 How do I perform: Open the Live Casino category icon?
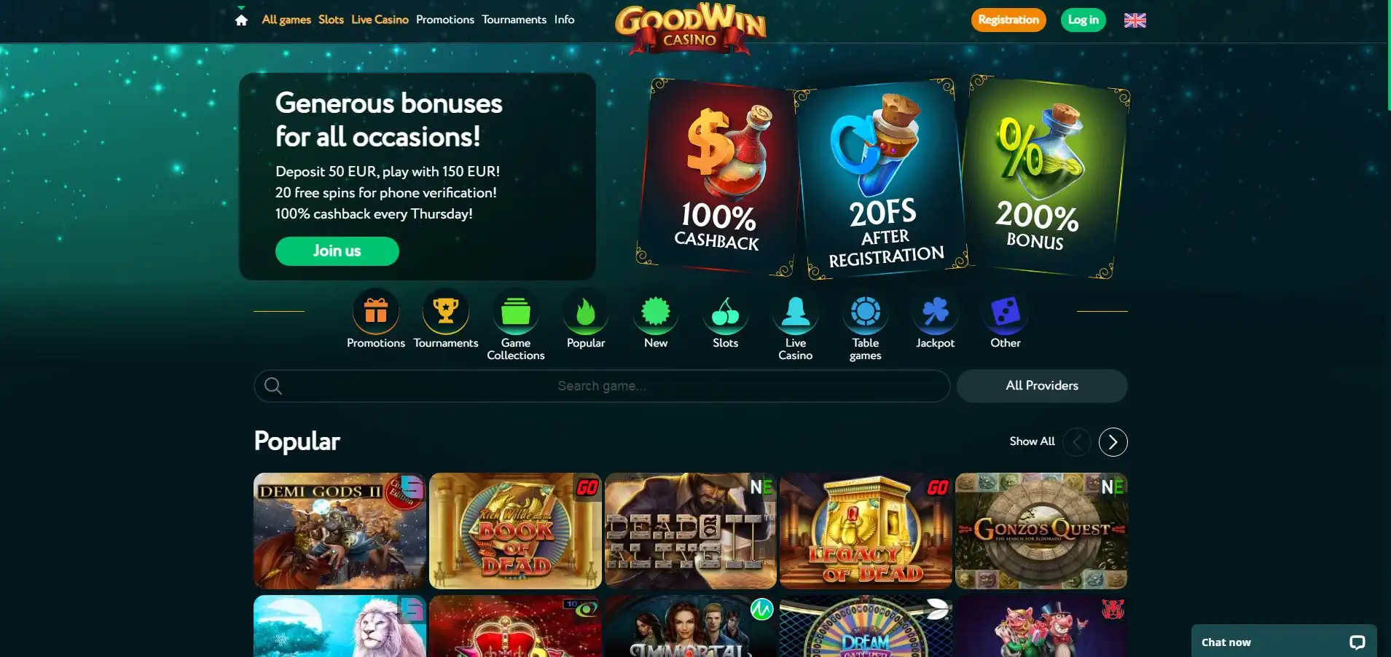796,312
